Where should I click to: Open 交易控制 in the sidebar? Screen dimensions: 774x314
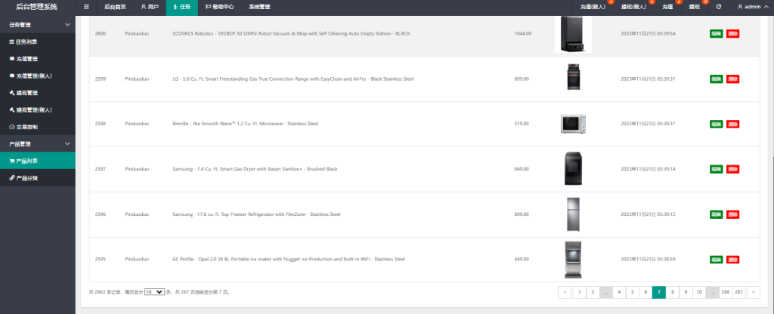click(26, 126)
